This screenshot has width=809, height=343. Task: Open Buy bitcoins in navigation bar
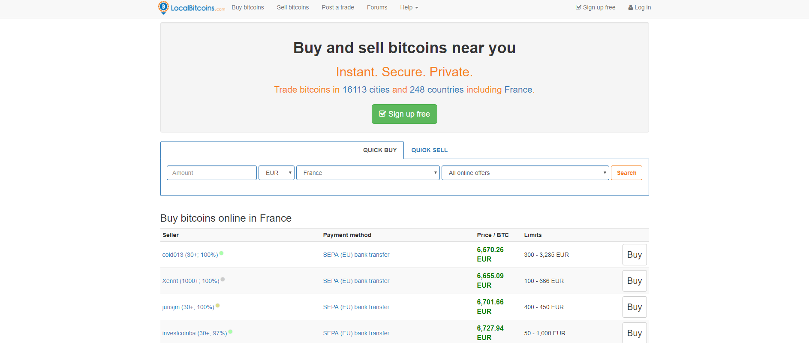[x=248, y=7]
